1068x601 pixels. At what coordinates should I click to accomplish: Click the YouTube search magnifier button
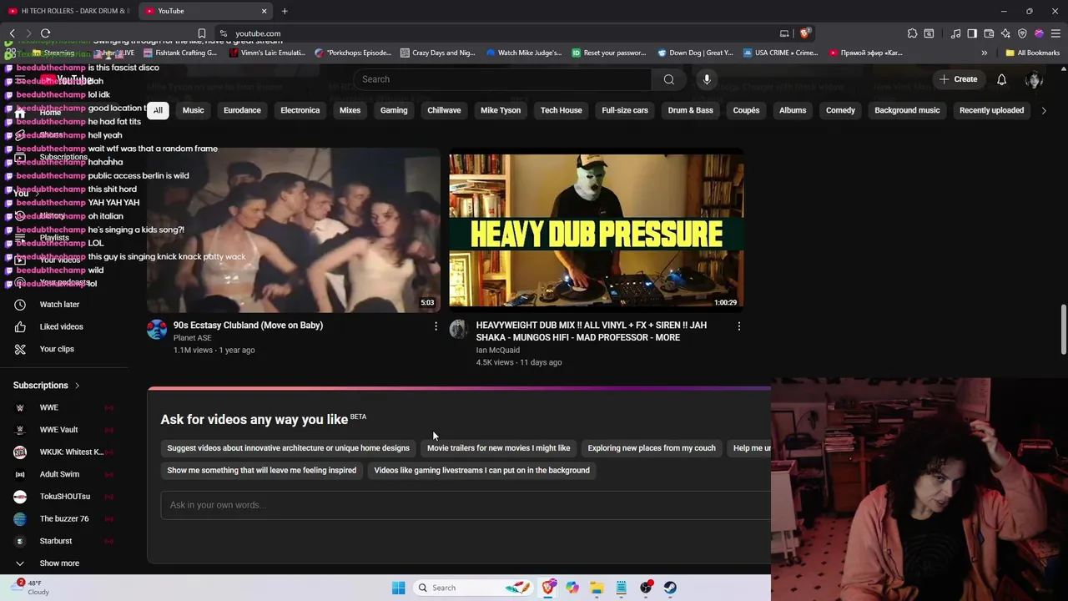pyautogui.click(x=668, y=79)
